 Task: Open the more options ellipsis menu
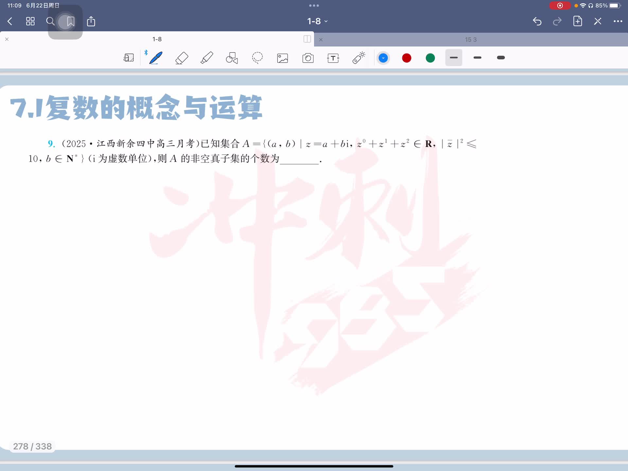click(x=618, y=21)
